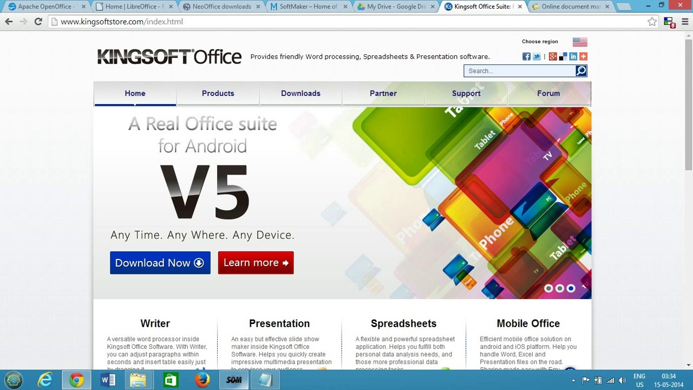Bookmark this page with the star icon

point(652,22)
